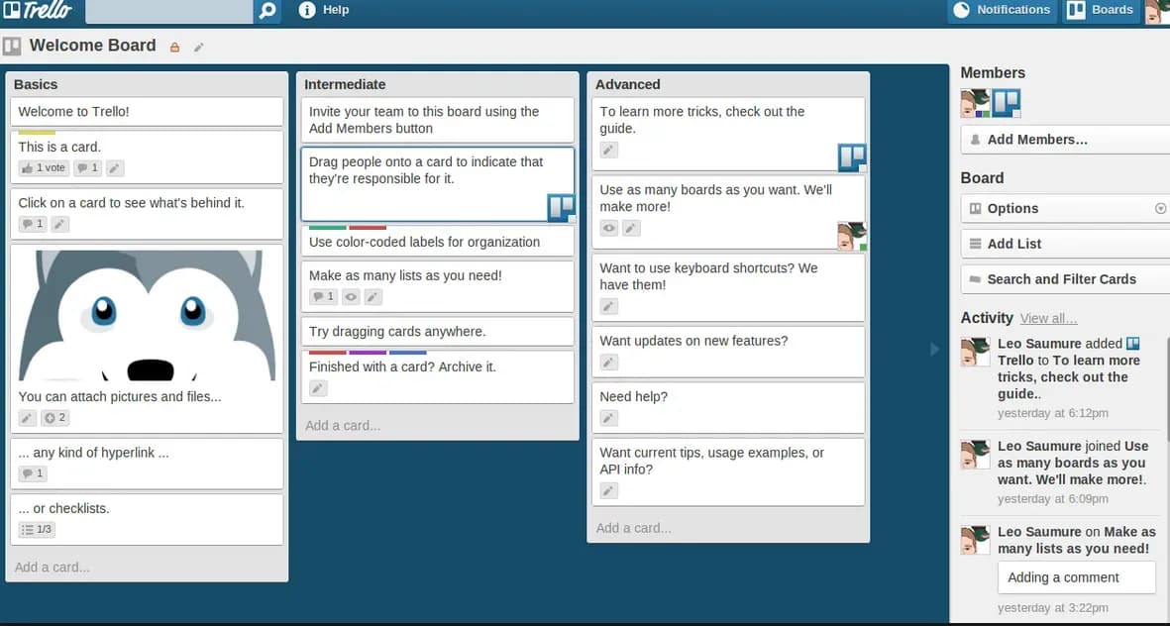Open the husky image card thumbnail
The image size is (1170, 626).
148,315
